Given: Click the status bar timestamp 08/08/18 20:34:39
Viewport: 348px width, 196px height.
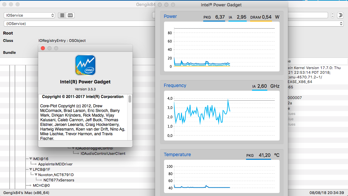Looking at the screenshot, I should click(327, 193).
